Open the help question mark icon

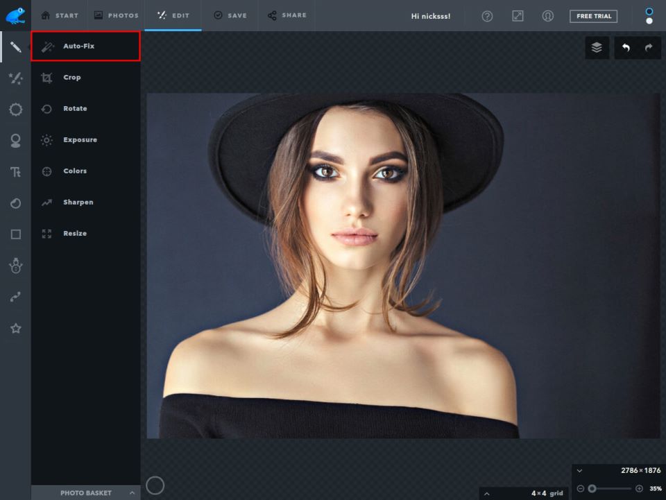pyautogui.click(x=487, y=16)
